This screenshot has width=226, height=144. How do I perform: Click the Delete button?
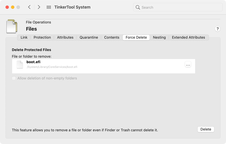206,129
